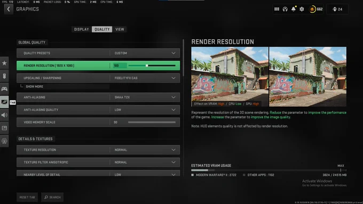The width and height of the screenshot is (363, 204).
Task: Open the headset voice channel icon
Action: click(x=285, y=9)
